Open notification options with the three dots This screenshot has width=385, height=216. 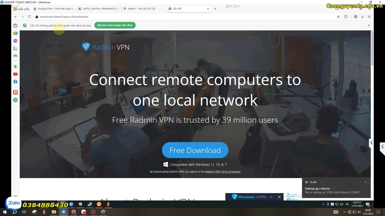coord(361,182)
